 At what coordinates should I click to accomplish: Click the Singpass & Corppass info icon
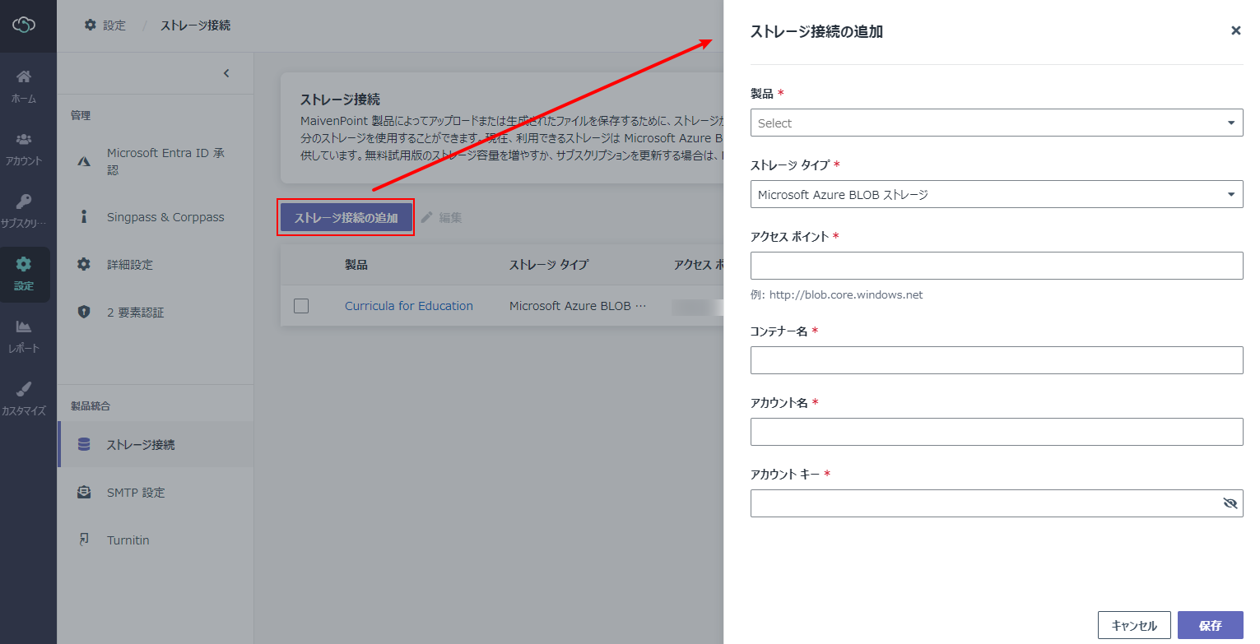(84, 217)
